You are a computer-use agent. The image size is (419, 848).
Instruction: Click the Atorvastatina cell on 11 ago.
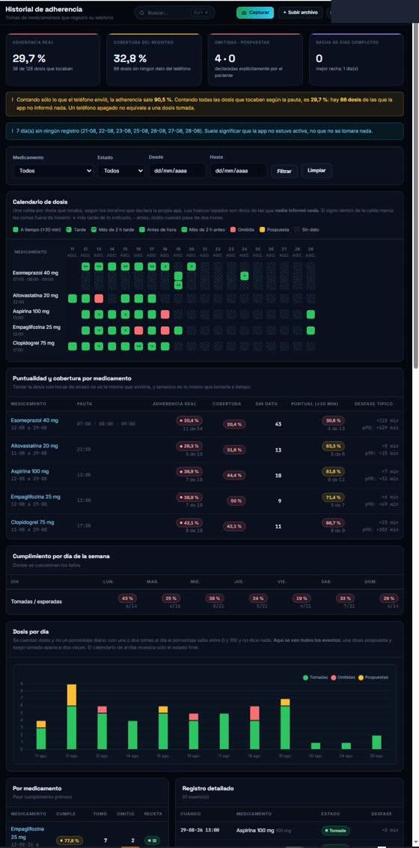tap(73, 299)
